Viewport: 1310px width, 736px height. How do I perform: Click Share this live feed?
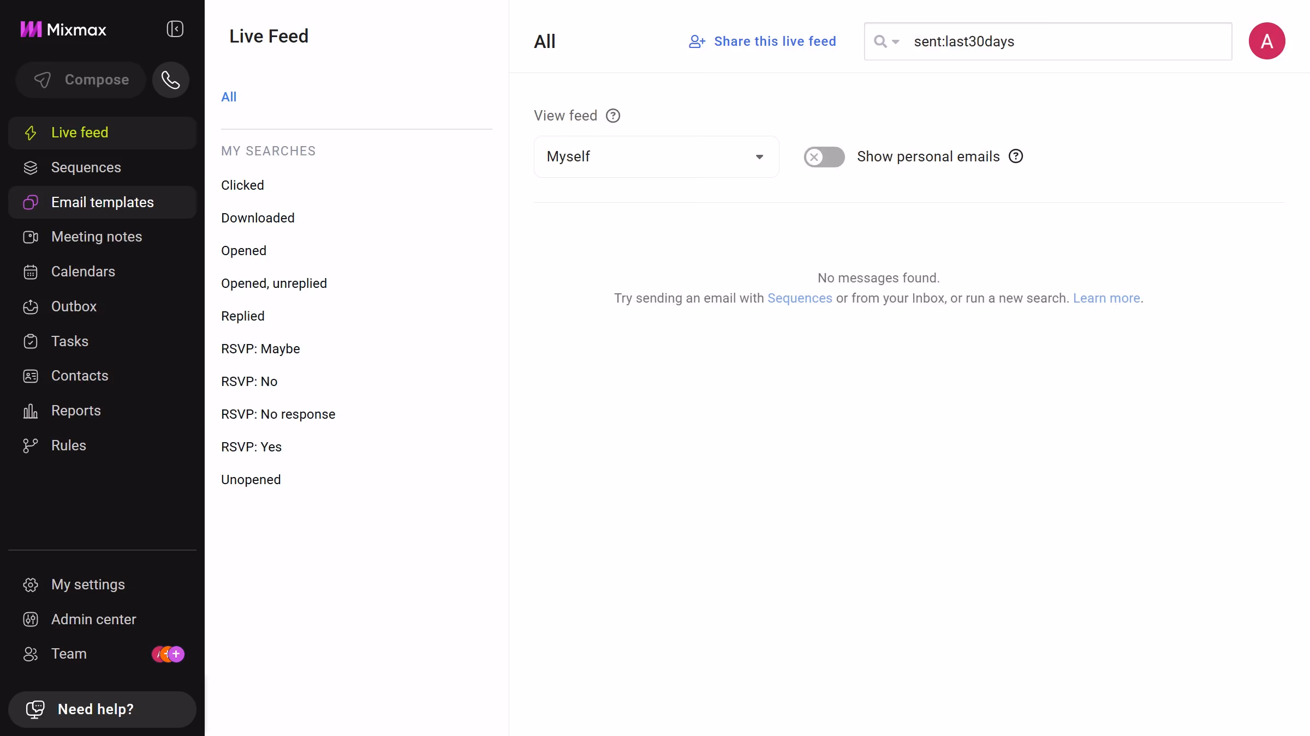tap(762, 41)
